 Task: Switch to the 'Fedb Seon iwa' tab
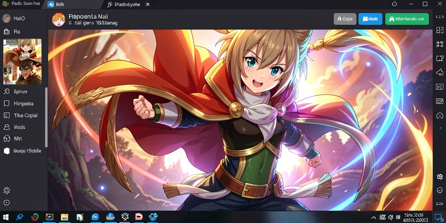21,4
